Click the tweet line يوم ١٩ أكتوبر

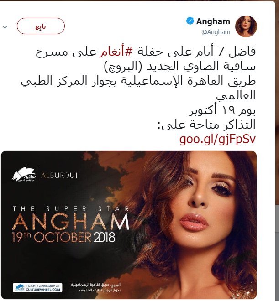coord(222,110)
